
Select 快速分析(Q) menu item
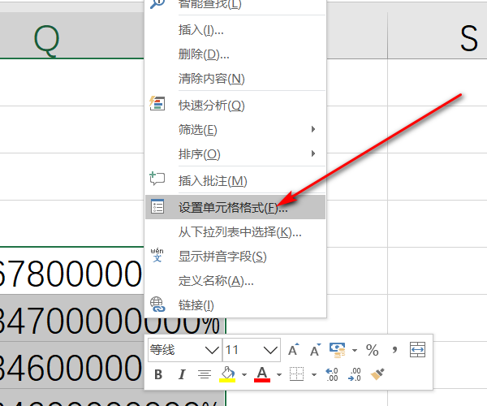pos(235,106)
